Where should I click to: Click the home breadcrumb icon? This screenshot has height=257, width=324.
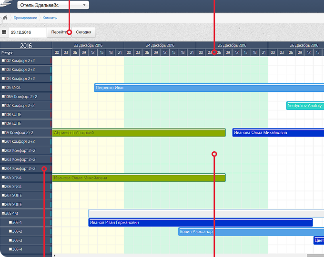pyautogui.click(x=5, y=18)
